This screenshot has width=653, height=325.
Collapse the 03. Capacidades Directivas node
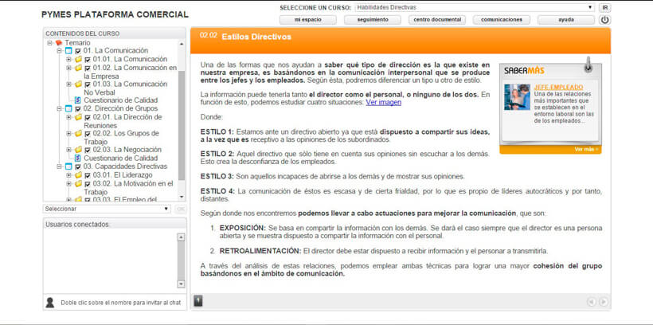click(59, 166)
